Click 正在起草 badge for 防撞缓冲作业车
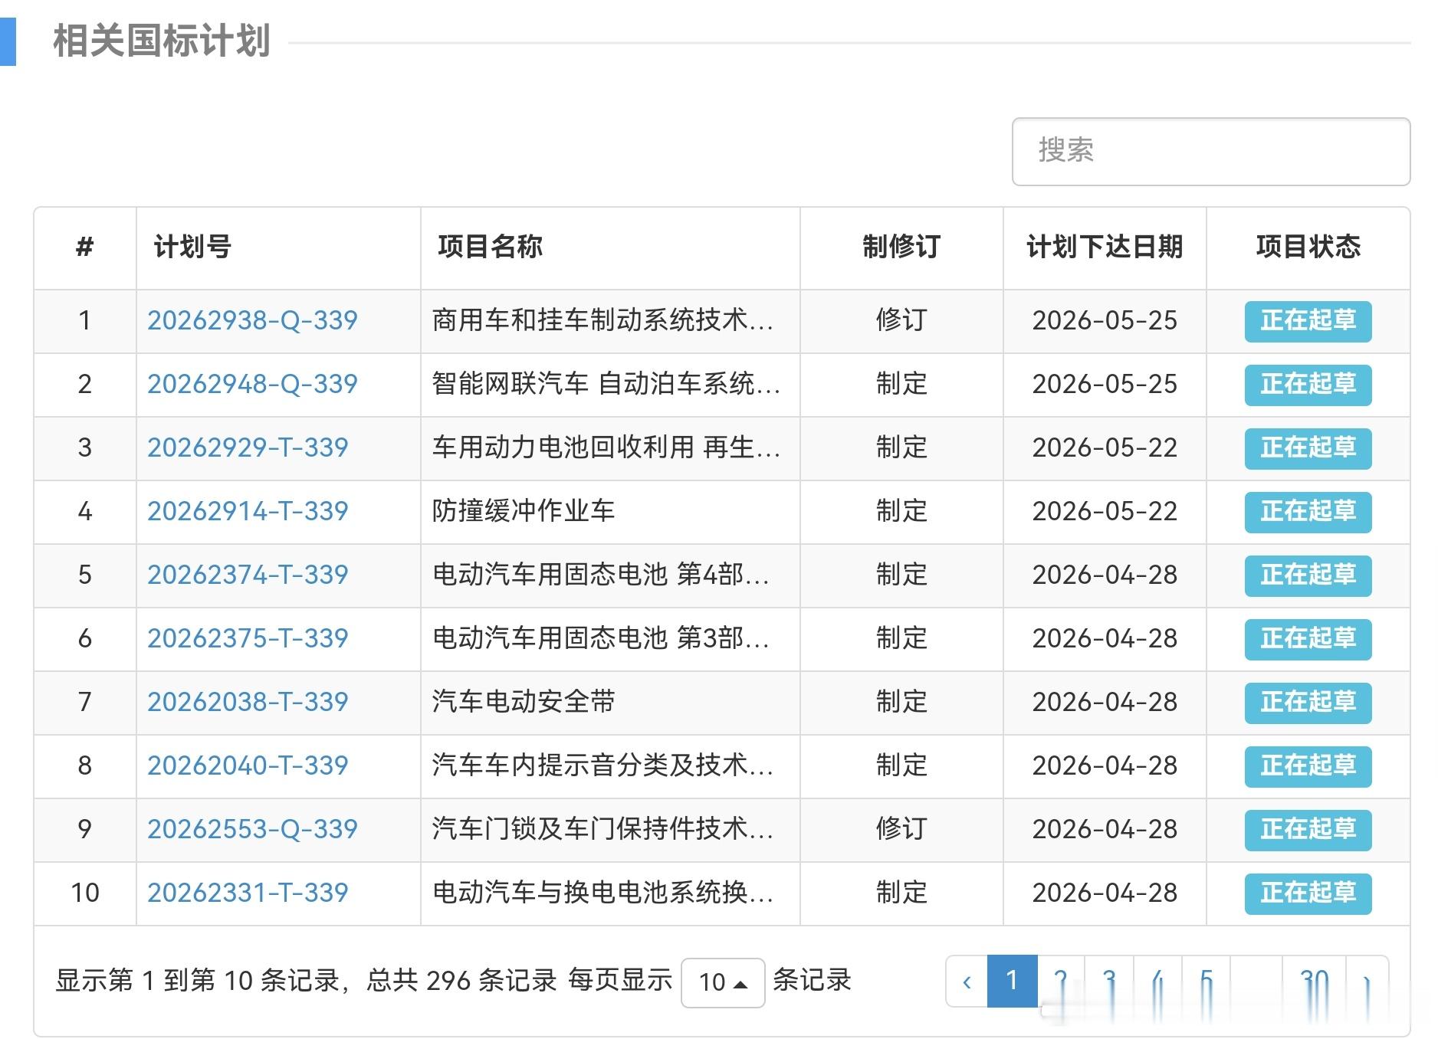The height and width of the screenshot is (1039, 1438). (1308, 512)
